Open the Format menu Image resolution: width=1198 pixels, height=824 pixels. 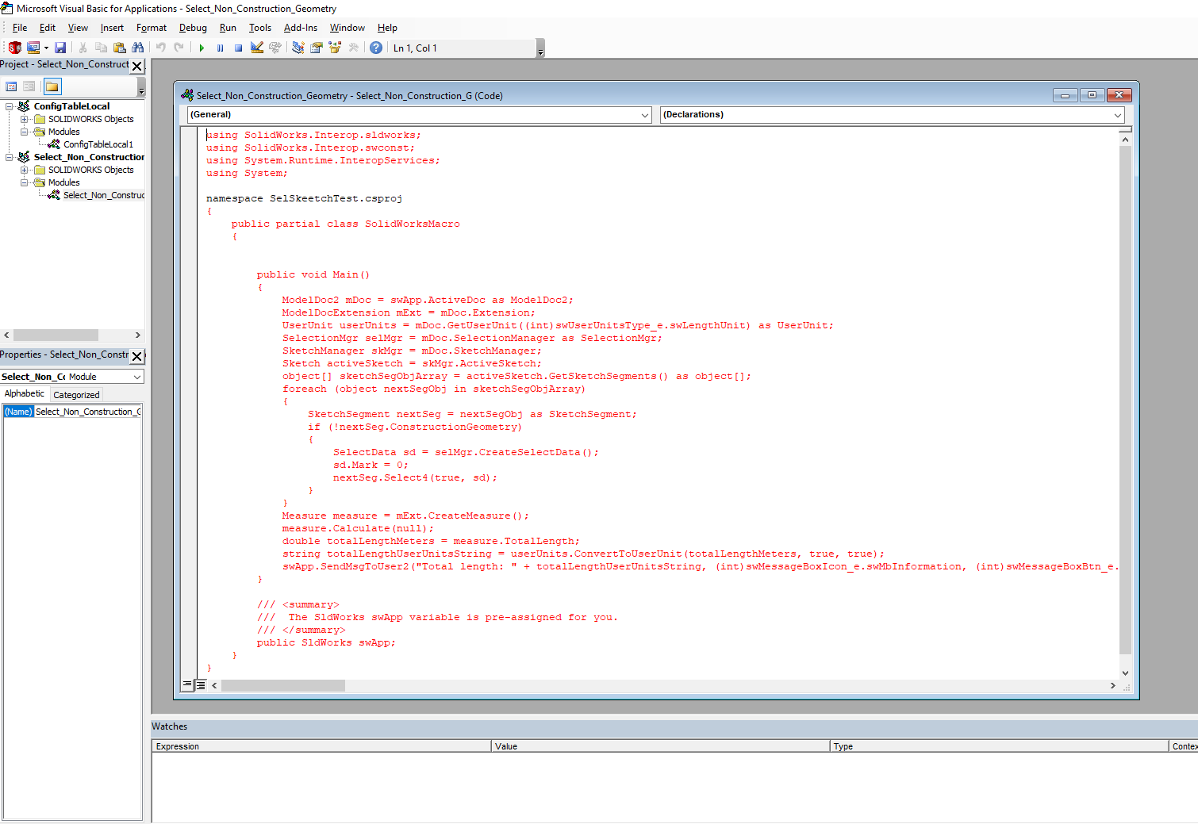tap(152, 28)
